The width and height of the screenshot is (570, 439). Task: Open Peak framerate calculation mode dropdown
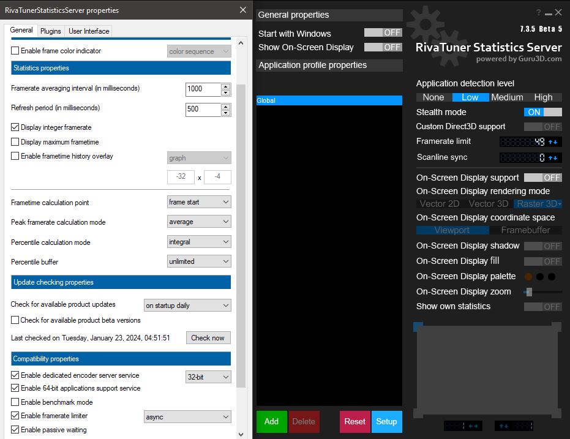pos(199,222)
